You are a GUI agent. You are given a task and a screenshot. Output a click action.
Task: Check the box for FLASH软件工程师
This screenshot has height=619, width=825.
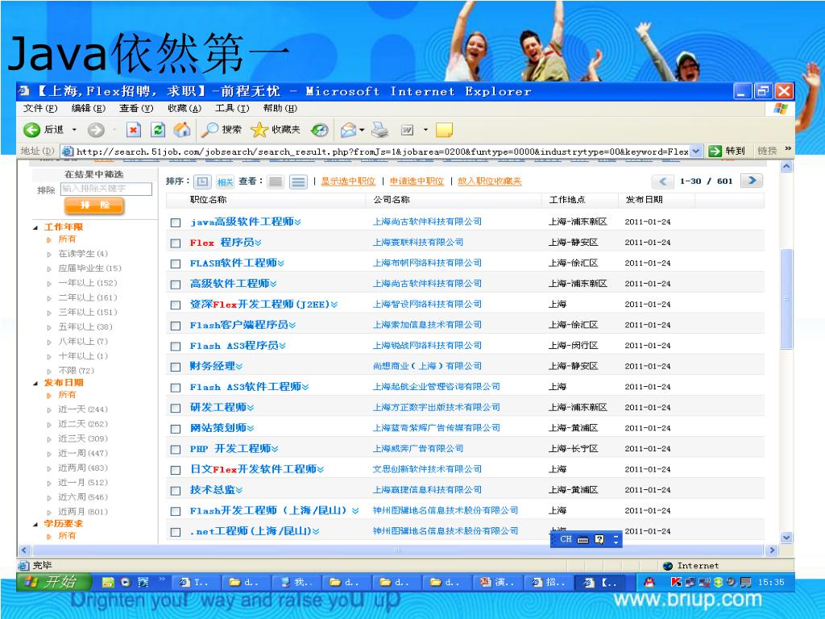[176, 264]
